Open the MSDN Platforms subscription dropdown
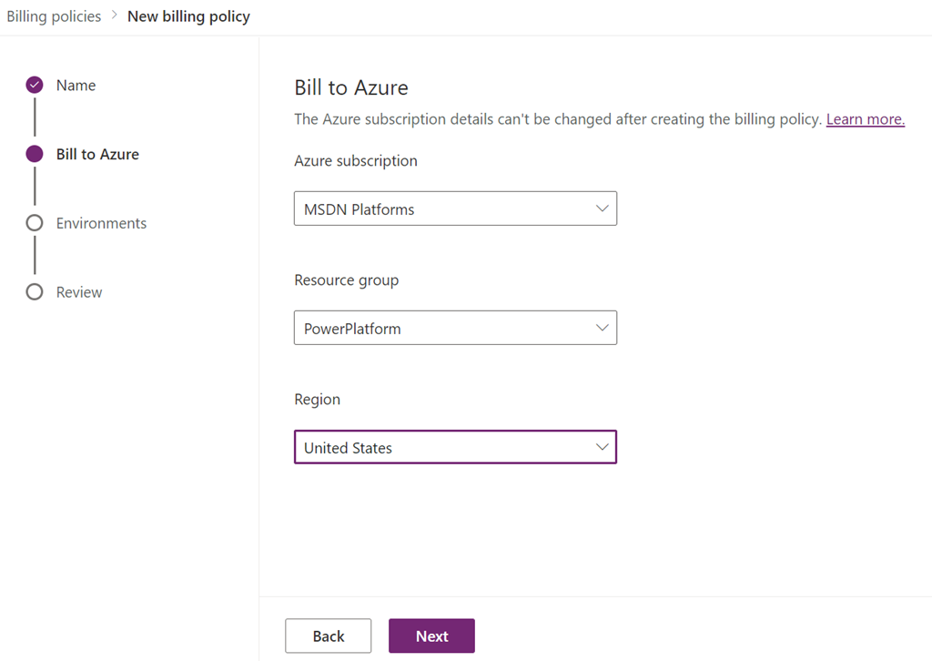Viewport: 932px width, 661px height. (x=446, y=208)
